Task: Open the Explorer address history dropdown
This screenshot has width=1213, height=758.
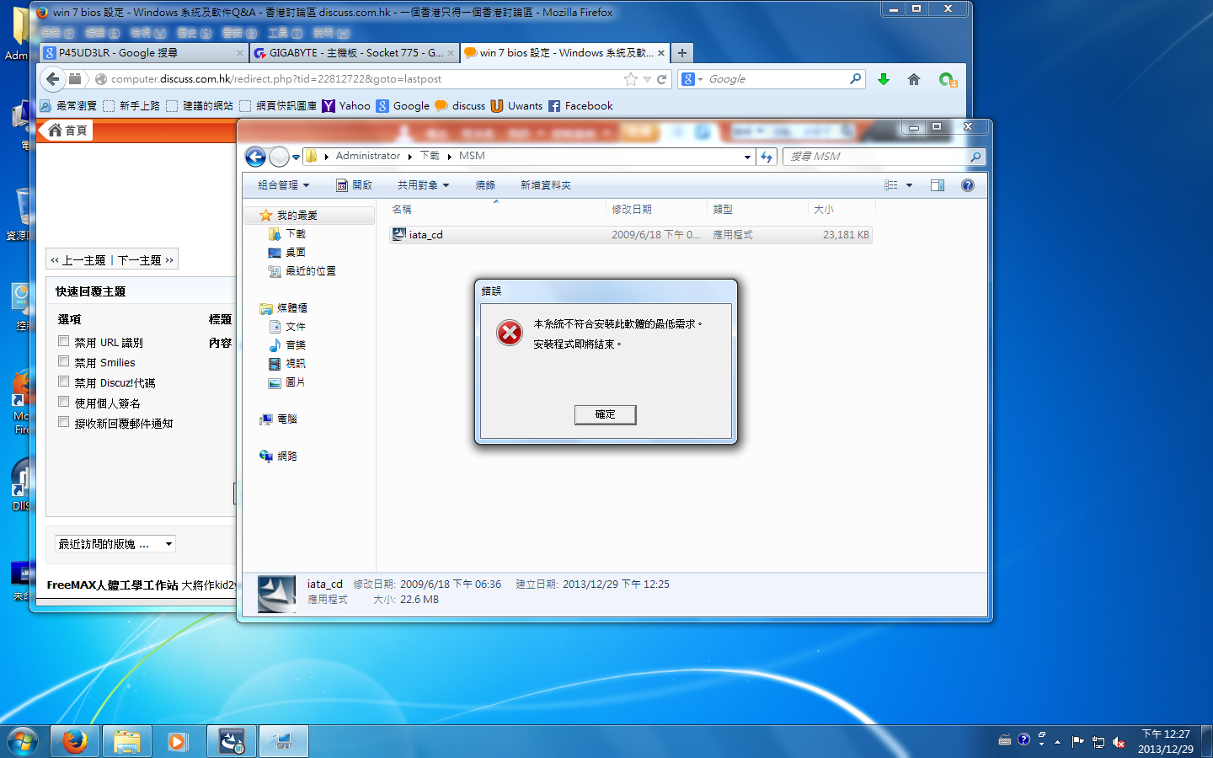Action: pyautogui.click(x=747, y=157)
